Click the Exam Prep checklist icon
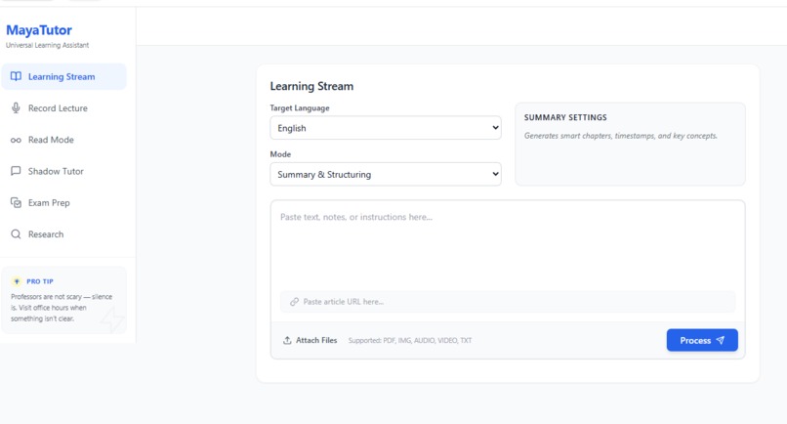787x424 pixels. [16, 203]
